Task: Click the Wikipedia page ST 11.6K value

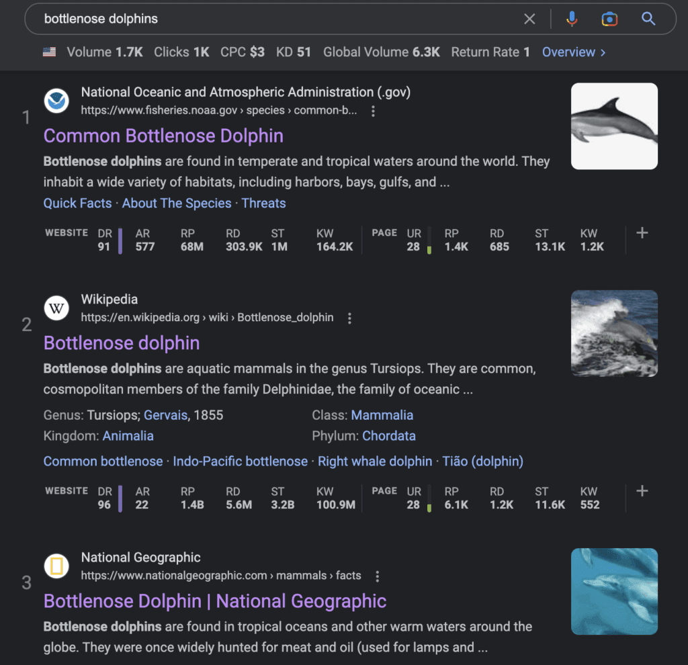Action: (550, 504)
